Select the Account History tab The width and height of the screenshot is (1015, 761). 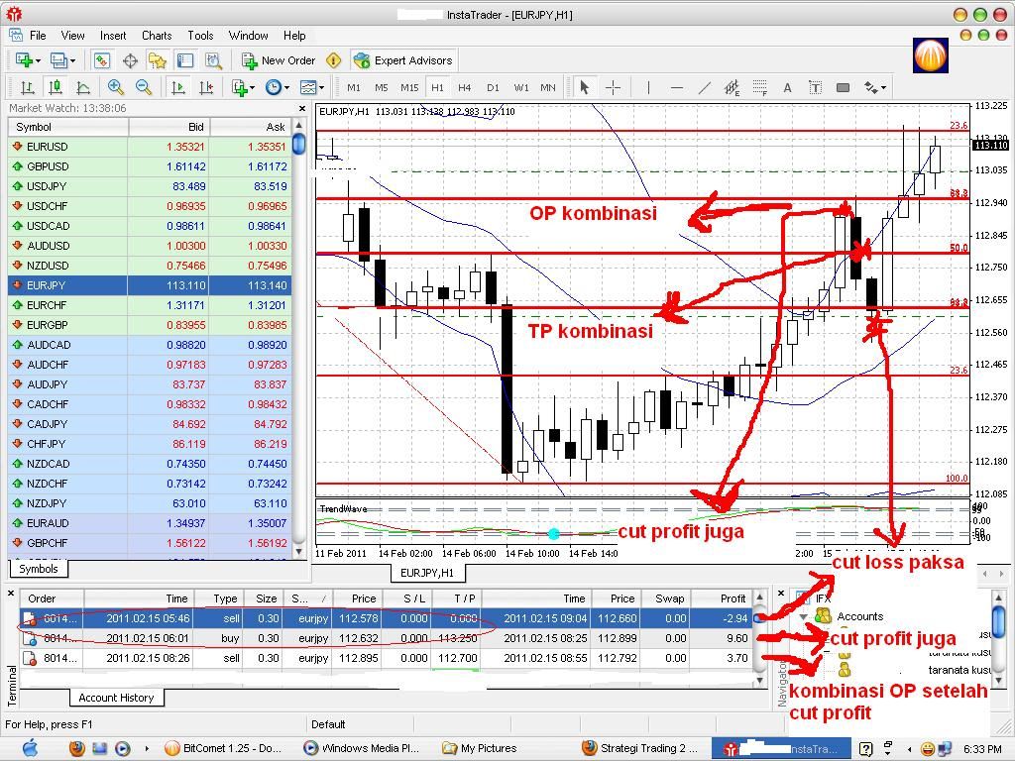pyautogui.click(x=116, y=698)
